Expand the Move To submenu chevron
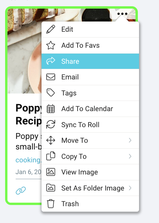 pos(130,140)
